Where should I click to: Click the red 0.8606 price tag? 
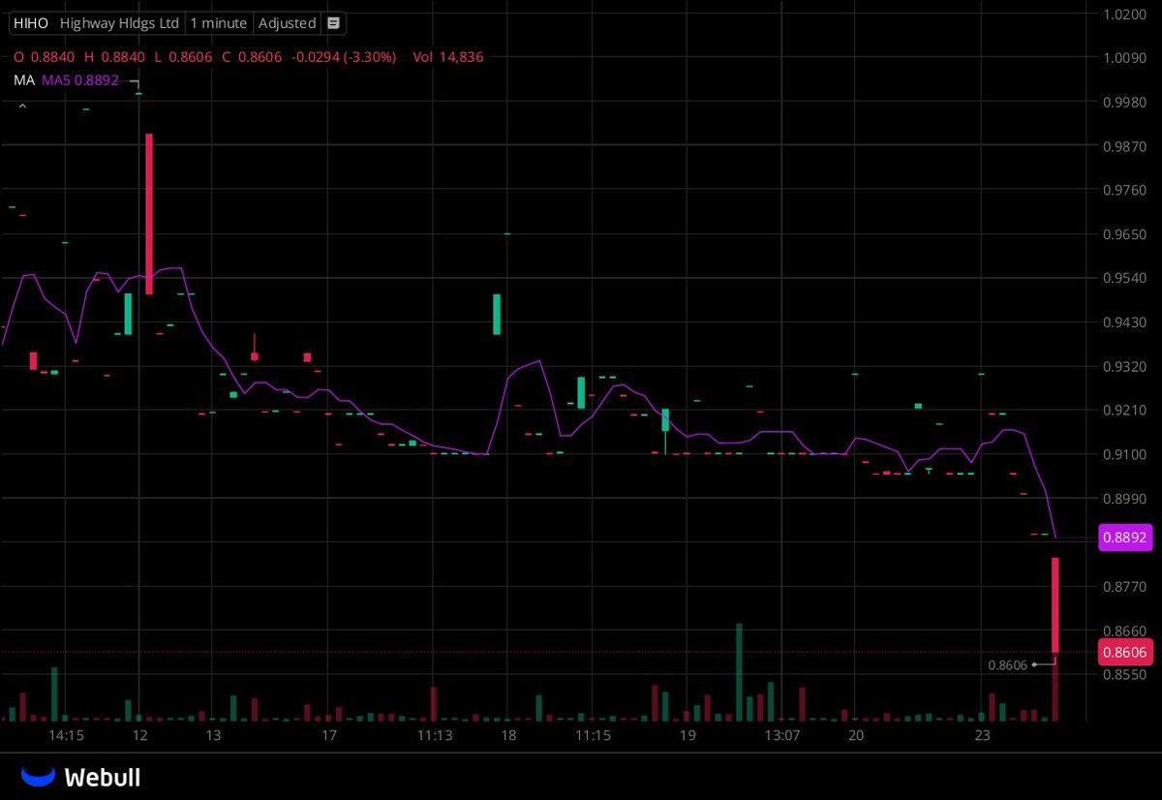1126,653
